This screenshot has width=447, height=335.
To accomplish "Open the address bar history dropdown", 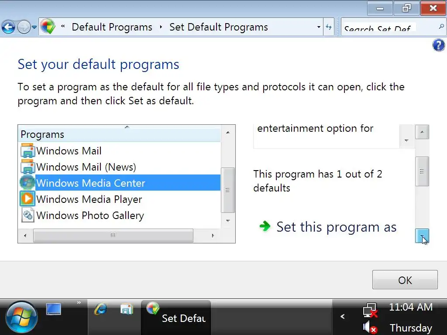I will click(319, 27).
